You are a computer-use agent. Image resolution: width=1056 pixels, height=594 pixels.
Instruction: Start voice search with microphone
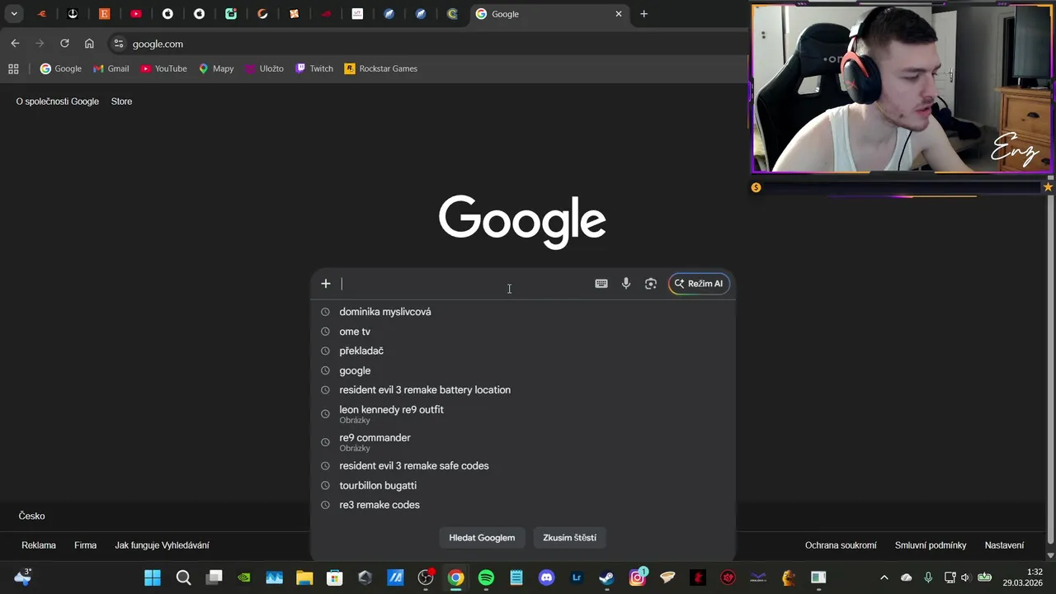coord(626,284)
